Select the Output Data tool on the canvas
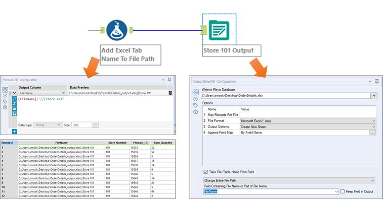The width and height of the screenshot is (383, 199). pos(219,30)
